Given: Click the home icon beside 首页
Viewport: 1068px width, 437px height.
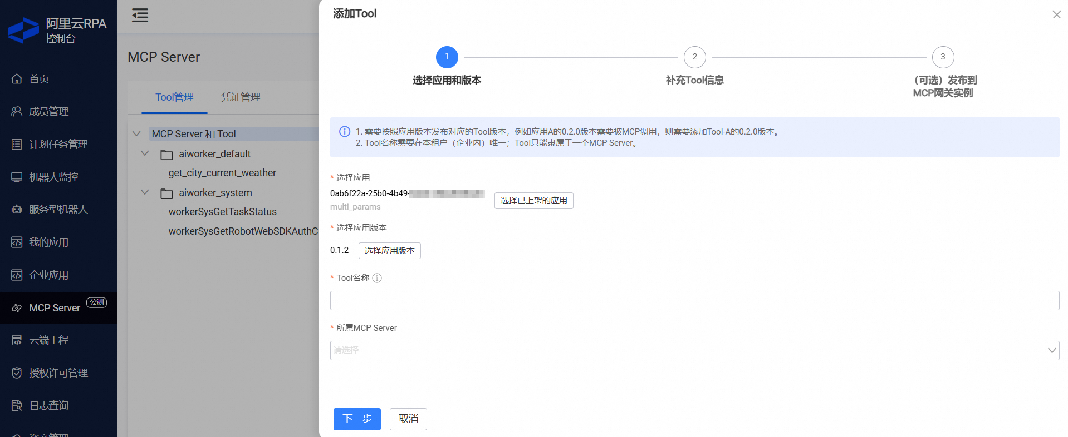Looking at the screenshot, I should (x=17, y=79).
